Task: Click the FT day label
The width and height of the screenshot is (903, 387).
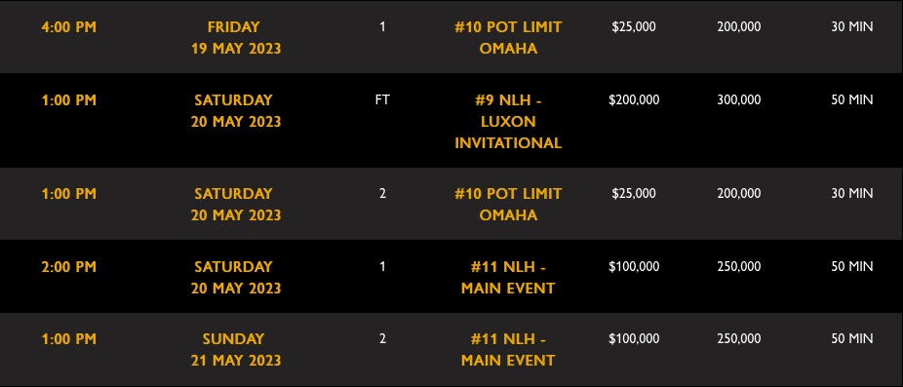Action: coord(382,100)
